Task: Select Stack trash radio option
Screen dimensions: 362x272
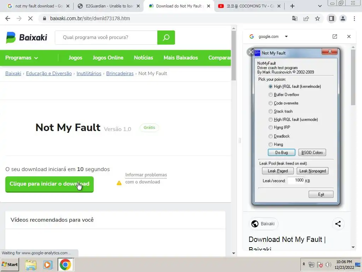Action: [x=270, y=111]
